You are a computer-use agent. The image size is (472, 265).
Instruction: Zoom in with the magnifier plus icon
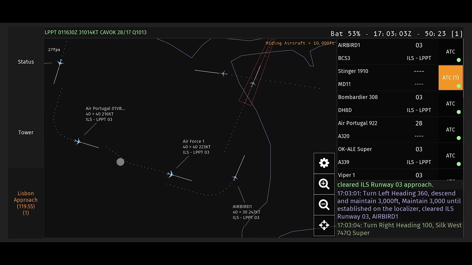[x=324, y=184]
